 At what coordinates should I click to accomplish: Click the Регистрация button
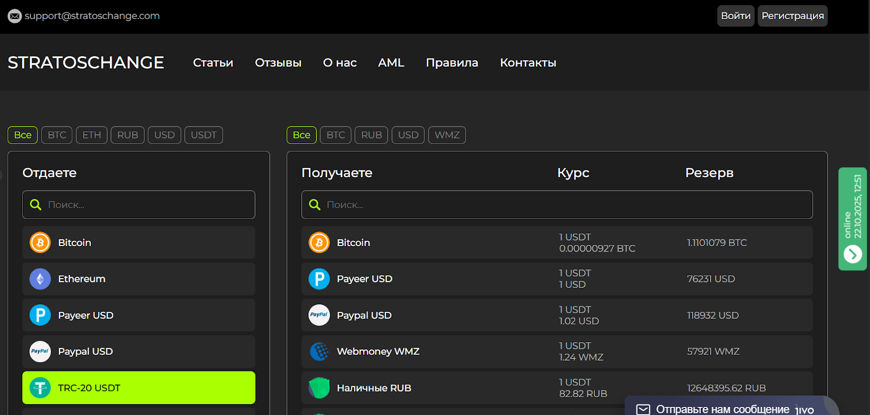(792, 16)
